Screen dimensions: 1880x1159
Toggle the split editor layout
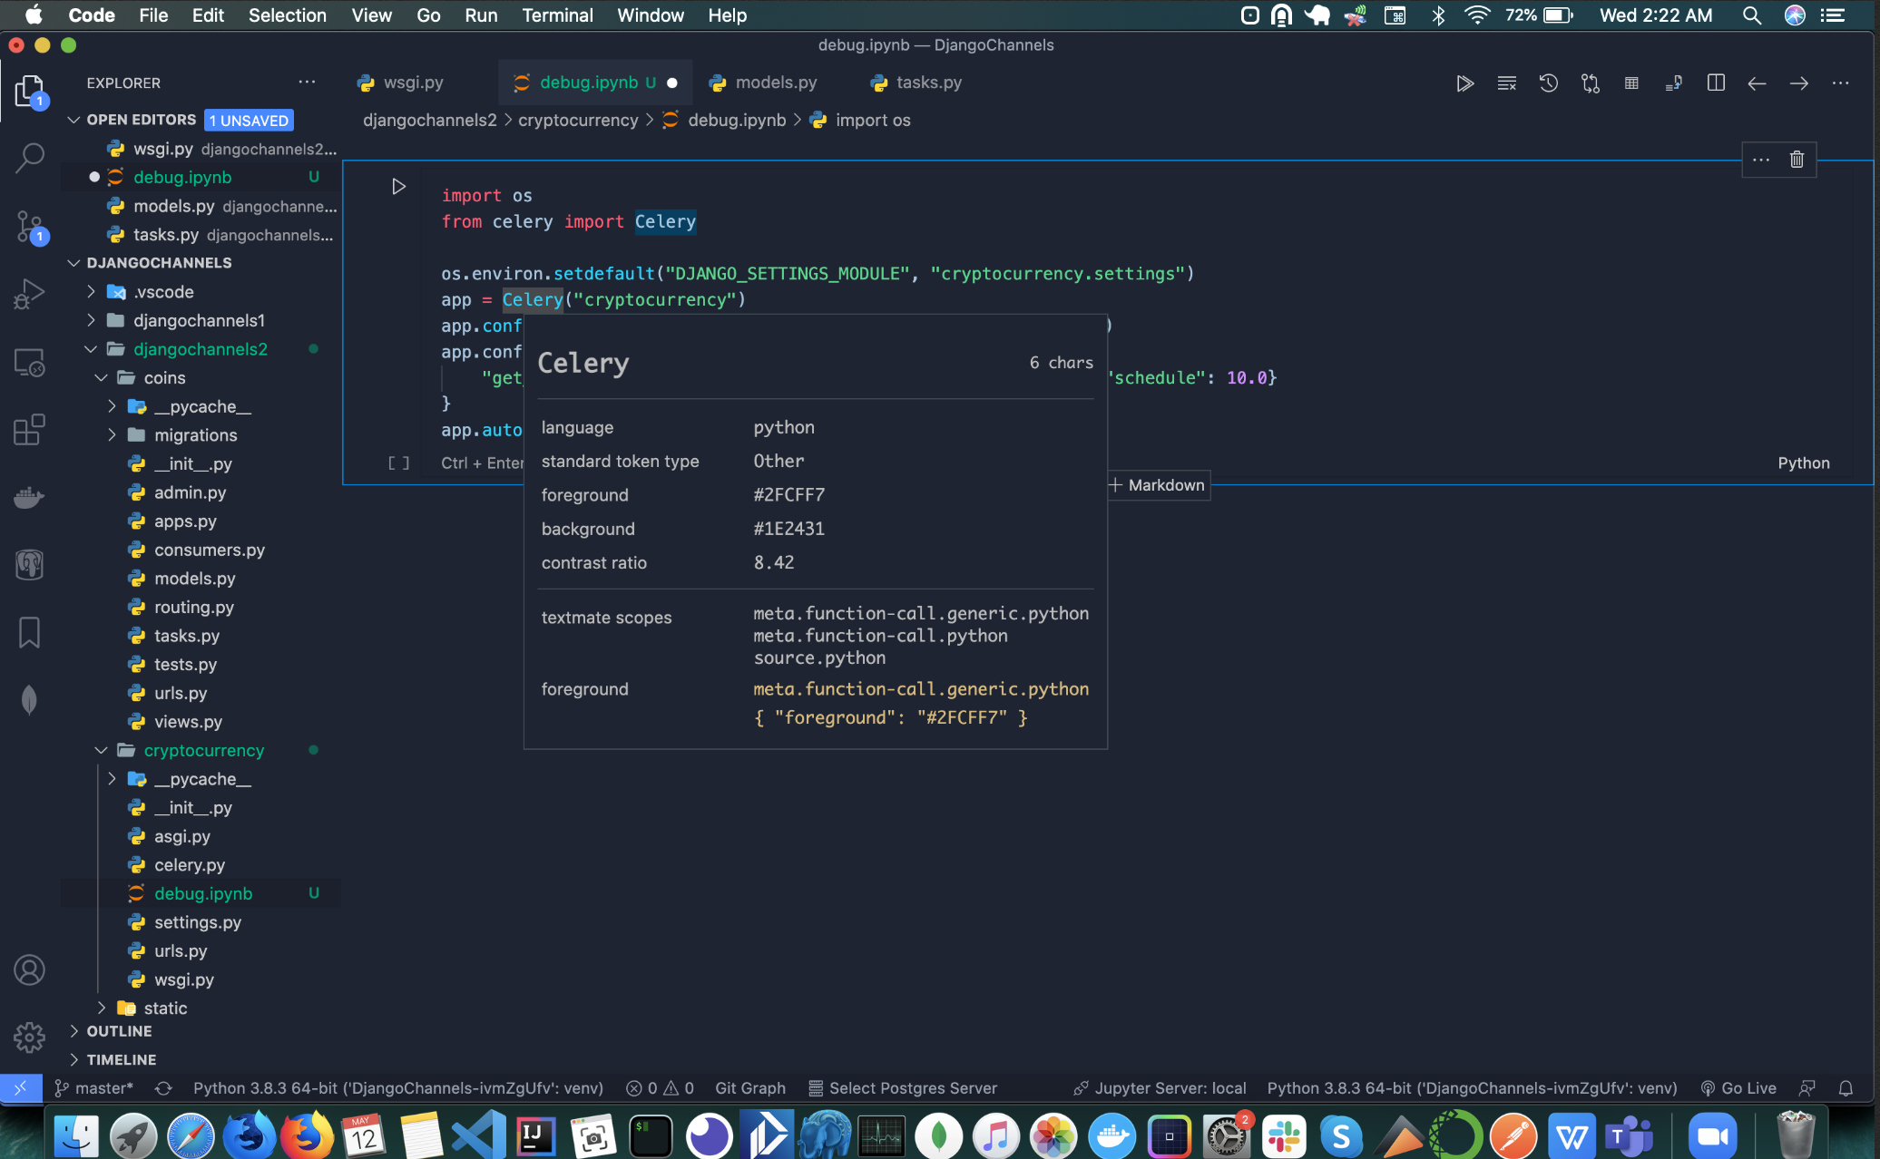pyautogui.click(x=1716, y=83)
